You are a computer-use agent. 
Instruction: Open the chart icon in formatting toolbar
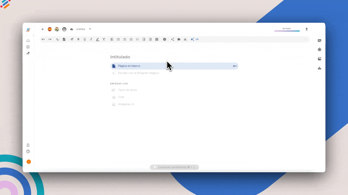click(x=185, y=39)
